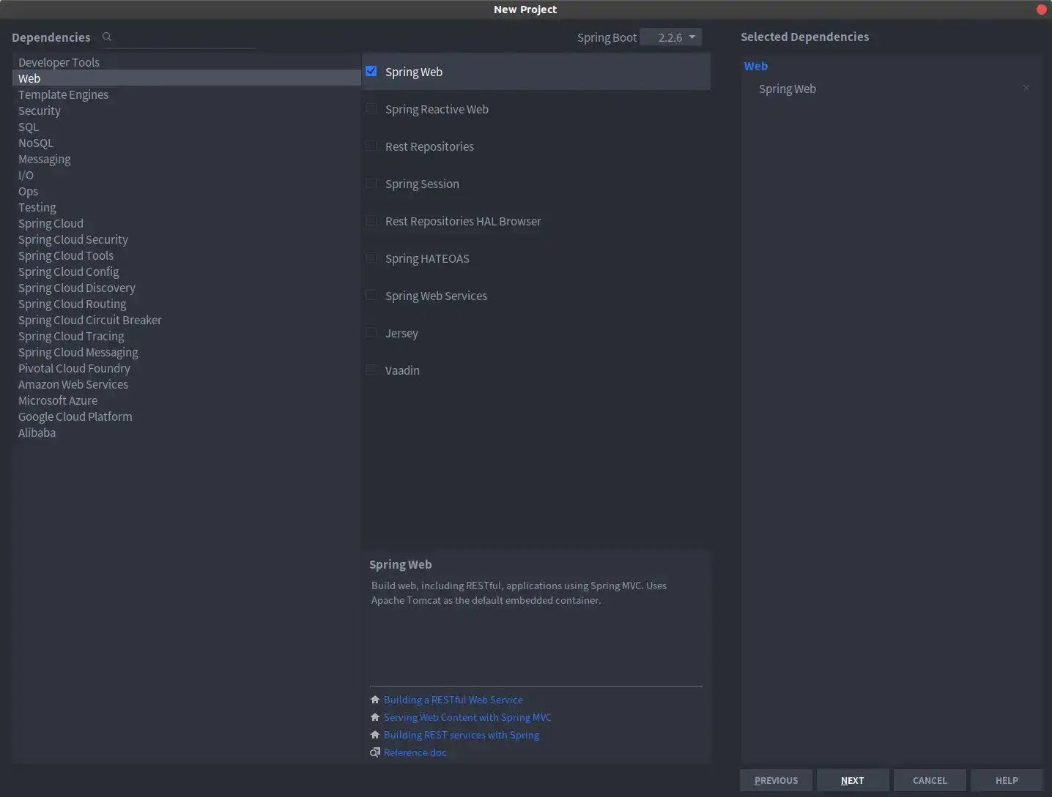The width and height of the screenshot is (1052, 797).
Task: Tick the Rest Repositories checkbox
Action: [x=371, y=146]
